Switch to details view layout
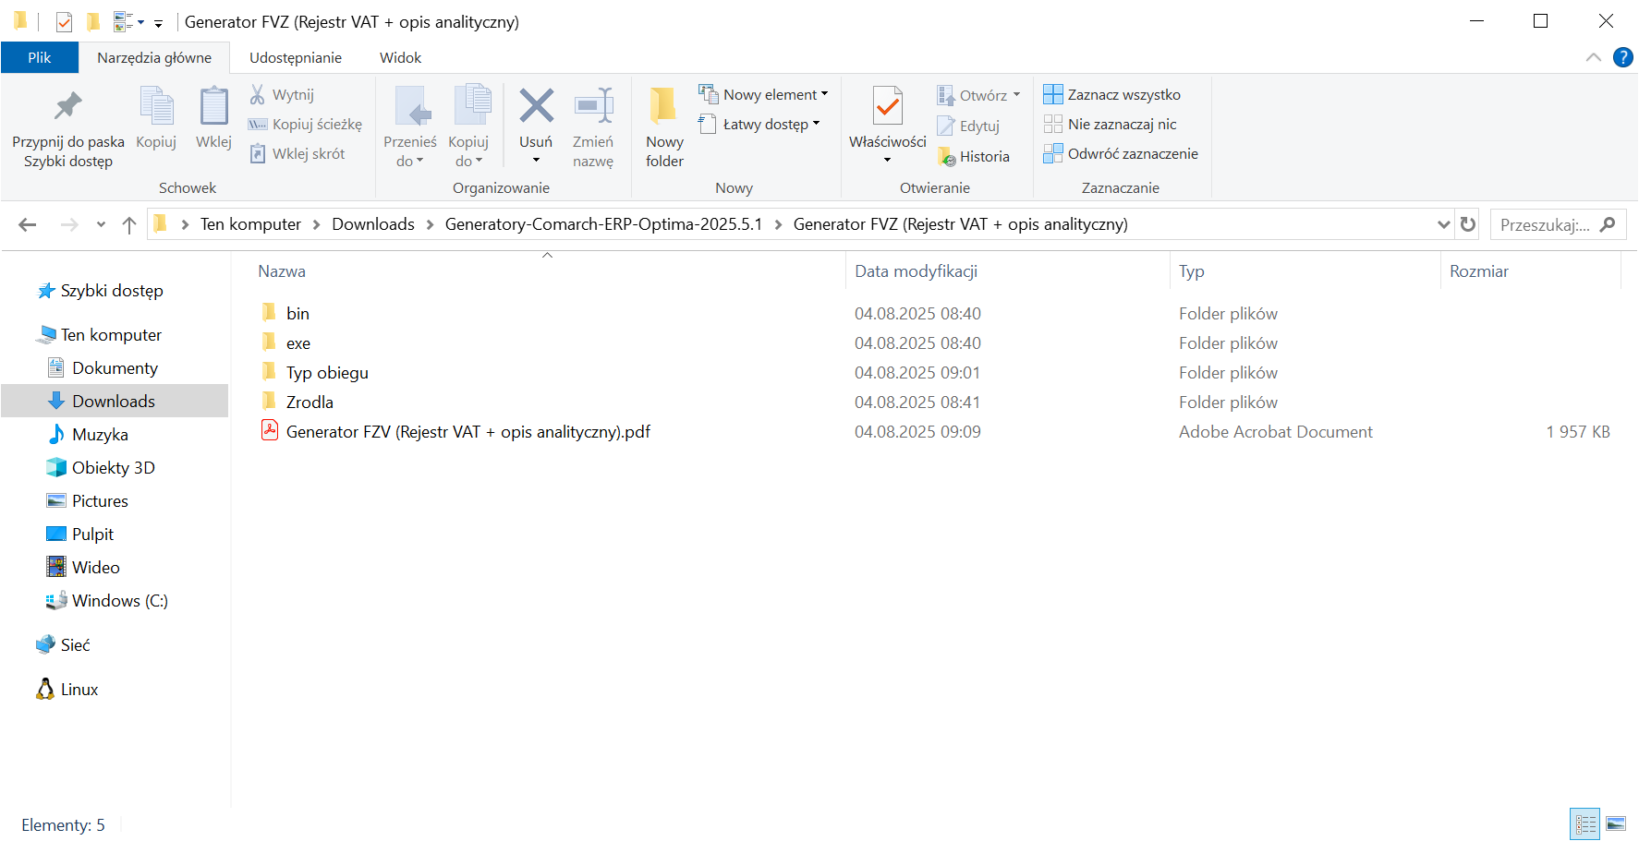 [x=1585, y=823]
